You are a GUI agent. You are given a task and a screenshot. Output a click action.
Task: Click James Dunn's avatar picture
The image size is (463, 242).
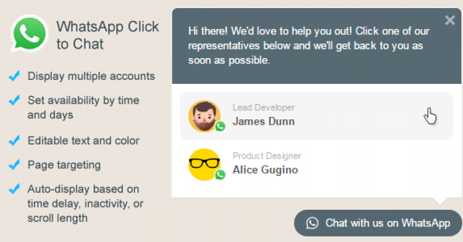pyautogui.click(x=205, y=116)
